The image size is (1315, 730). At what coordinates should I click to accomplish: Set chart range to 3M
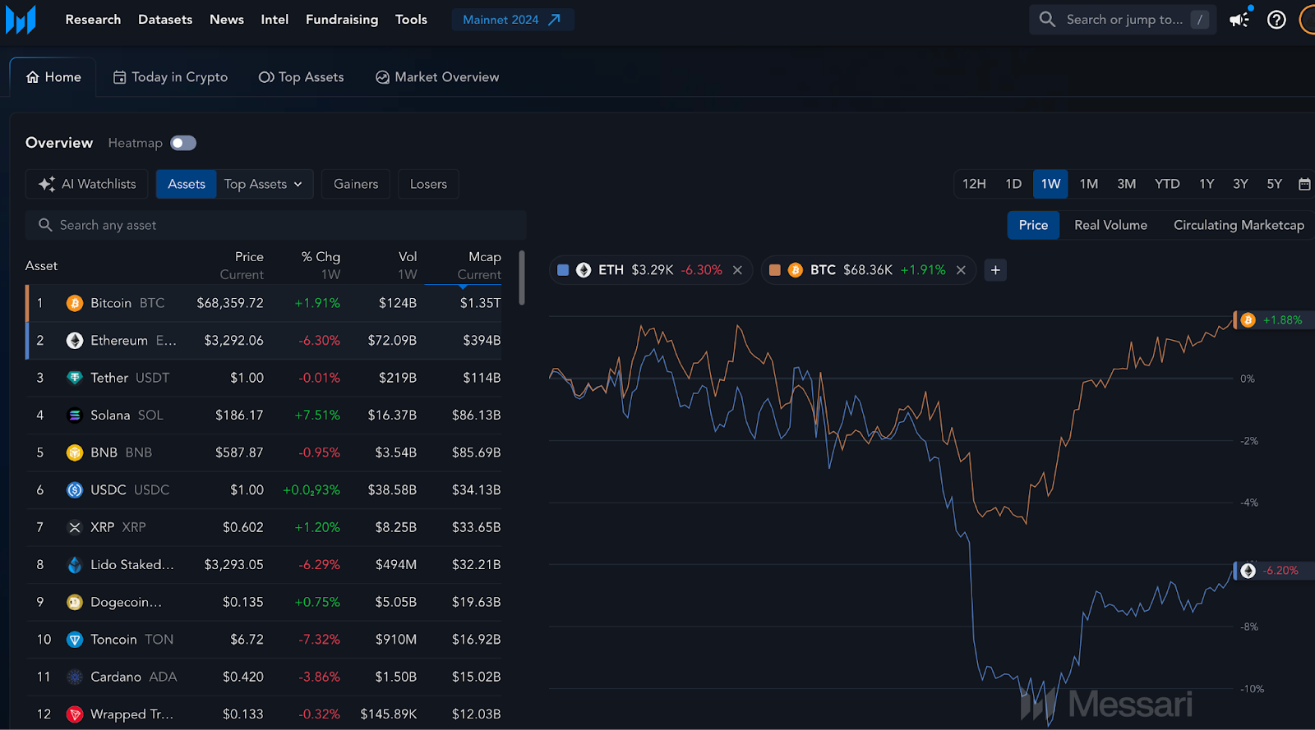click(x=1127, y=184)
